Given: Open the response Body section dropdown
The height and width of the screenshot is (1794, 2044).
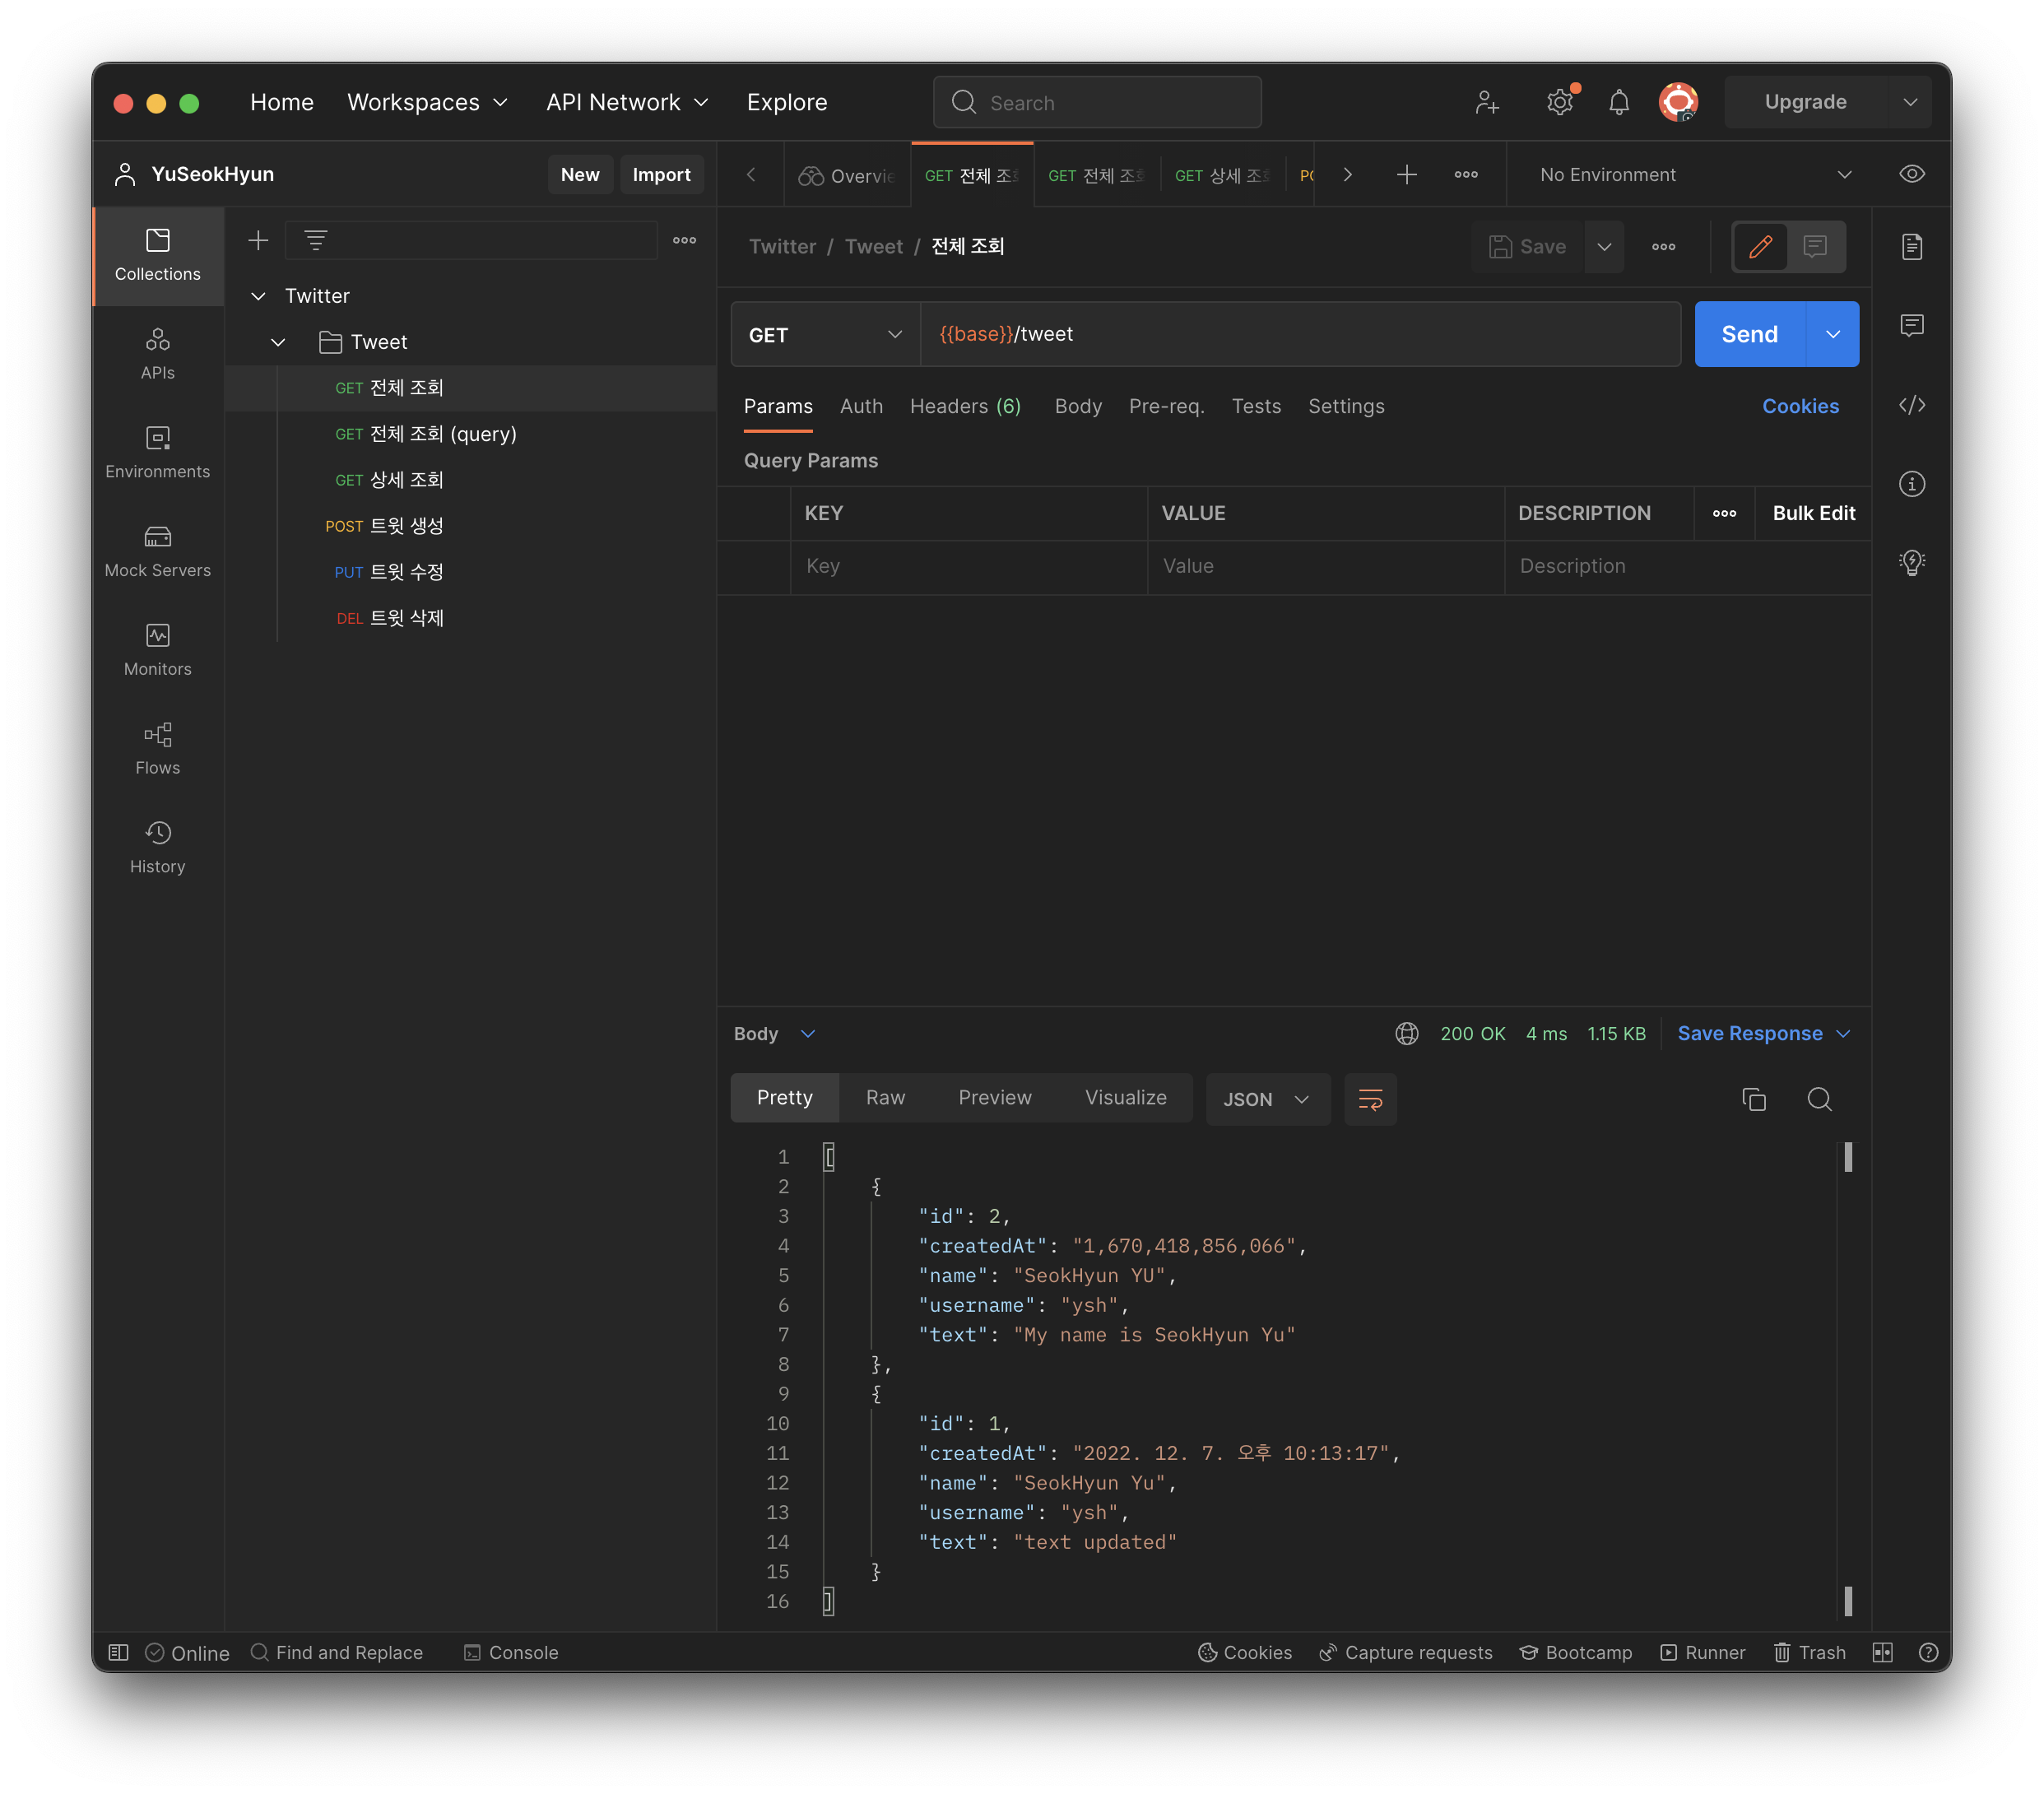Looking at the screenshot, I should [x=775, y=1033].
